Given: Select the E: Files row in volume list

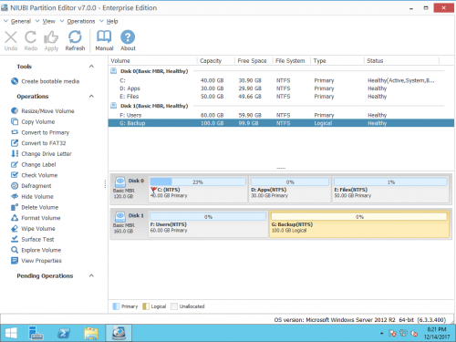Looking at the screenshot, I should 281,97.
